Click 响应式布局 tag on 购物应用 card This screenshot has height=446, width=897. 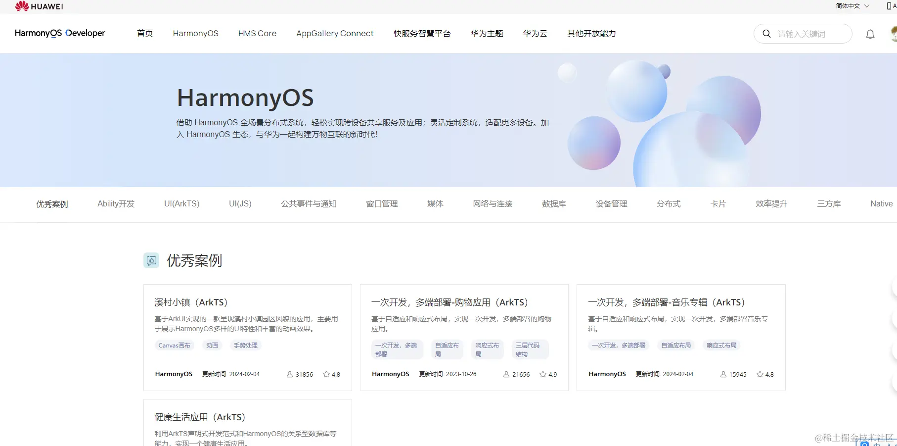click(488, 349)
